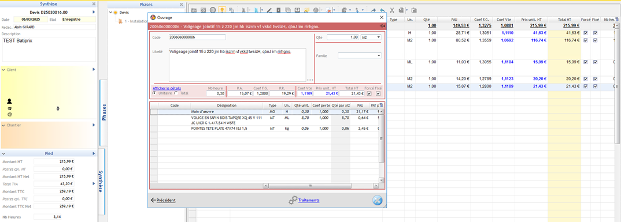Viewport: 621px width, 222px height.
Task: Toggle the Forcé checkbox in the 41,63 € row
Action: pos(586,33)
